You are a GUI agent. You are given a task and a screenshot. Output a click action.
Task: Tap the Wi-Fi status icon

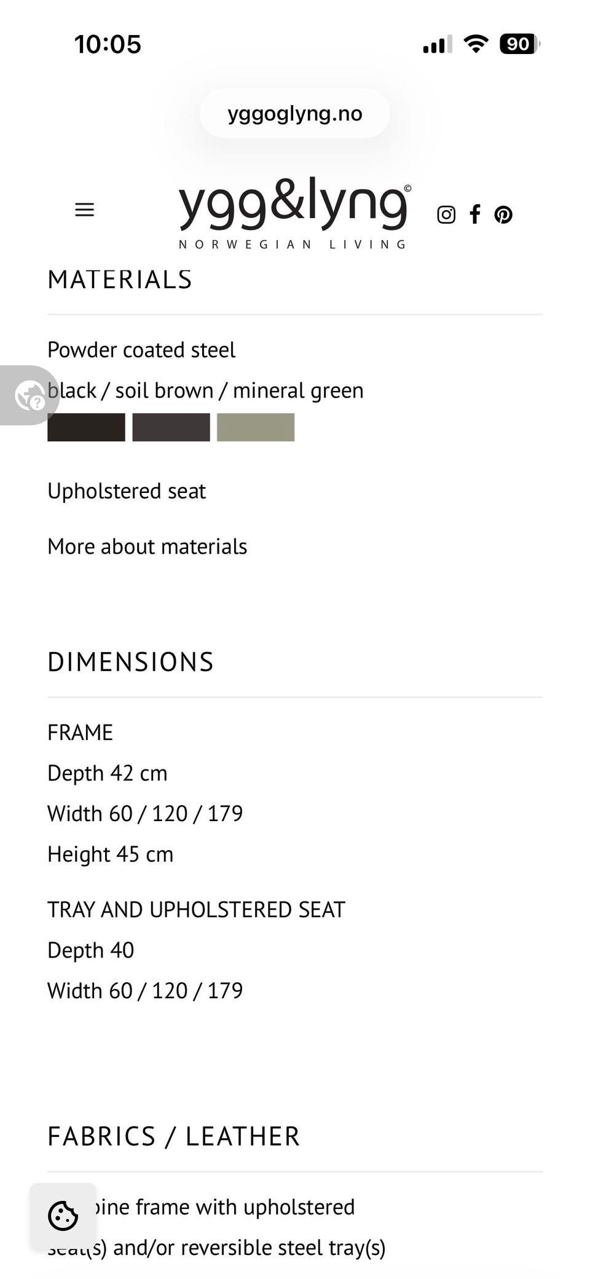tap(476, 44)
